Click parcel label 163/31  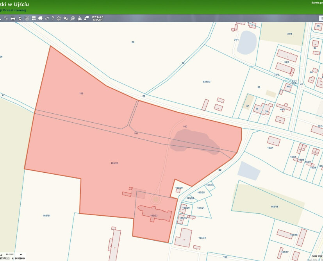46,216
